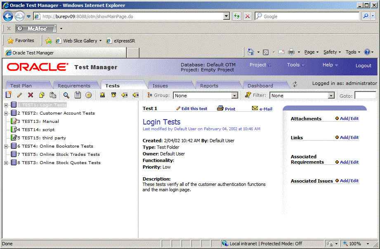Open the Project menu
This screenshot has height=249, width=380.
(260, 65)
